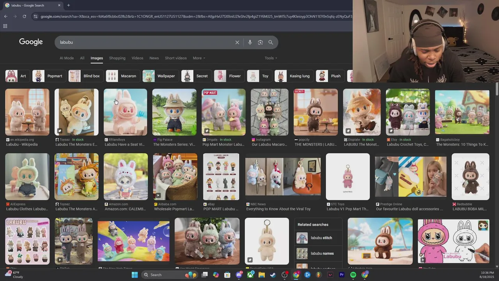499x281 pixels.
Task: Open File Explorer from the taskbar
Action: 262,275
